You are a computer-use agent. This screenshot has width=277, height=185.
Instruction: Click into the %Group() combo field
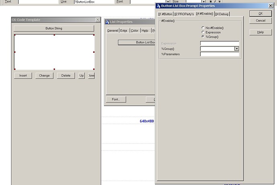[x=218, y=49]
